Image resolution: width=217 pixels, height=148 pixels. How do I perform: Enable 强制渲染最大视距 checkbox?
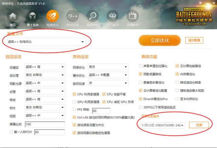click(x=177, y=91)
